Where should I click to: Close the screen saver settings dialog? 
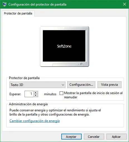pos(125,4)
